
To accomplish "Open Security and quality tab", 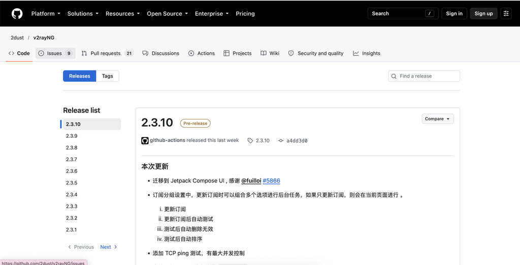I will (316, 53).
